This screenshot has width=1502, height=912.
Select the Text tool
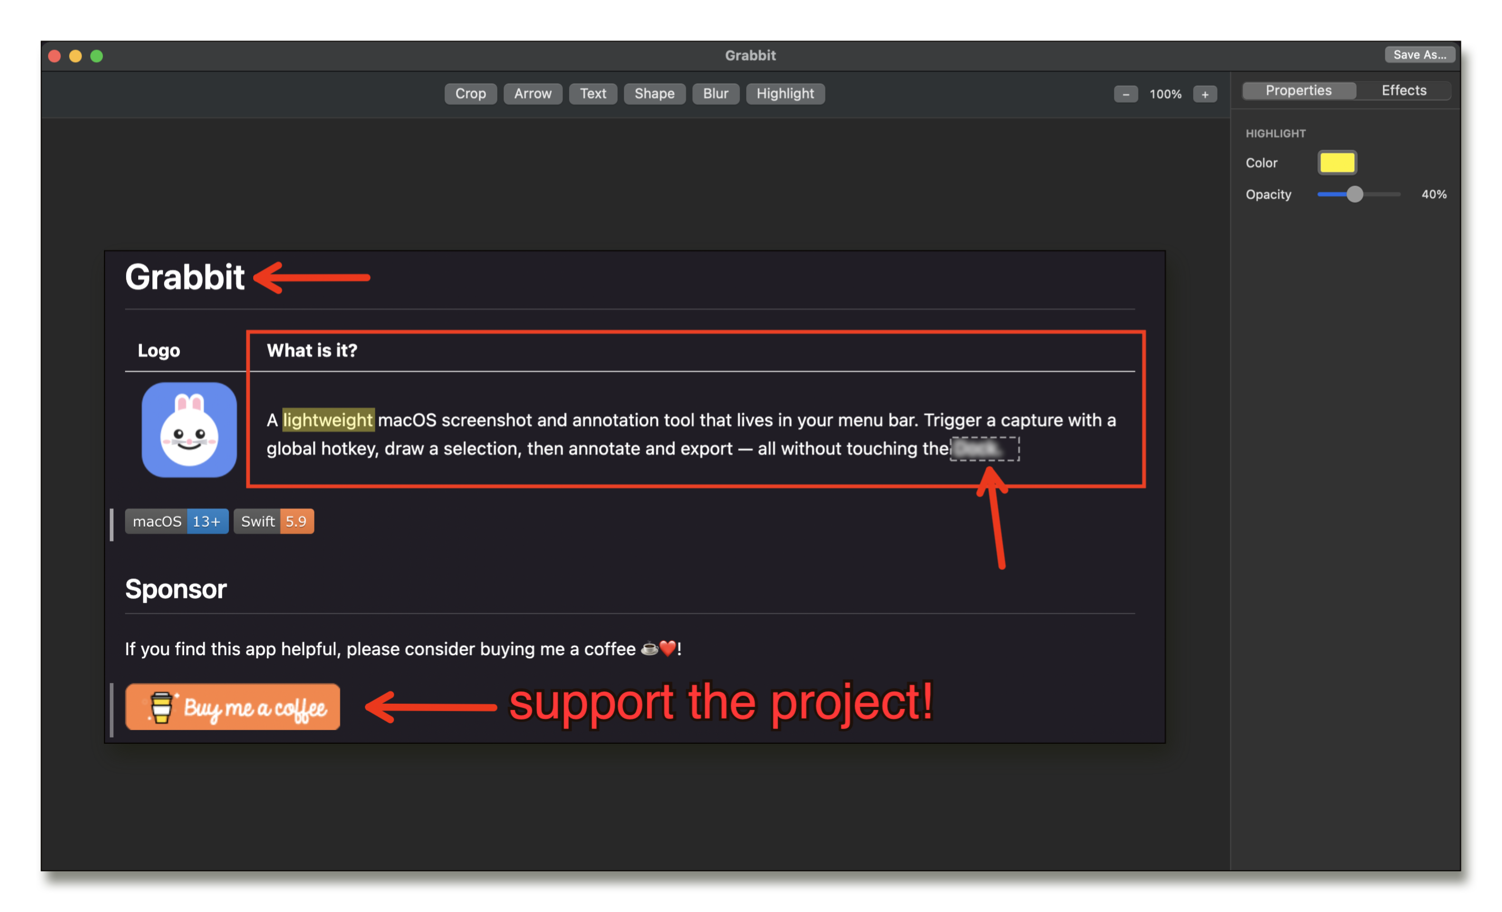[592, 94]
